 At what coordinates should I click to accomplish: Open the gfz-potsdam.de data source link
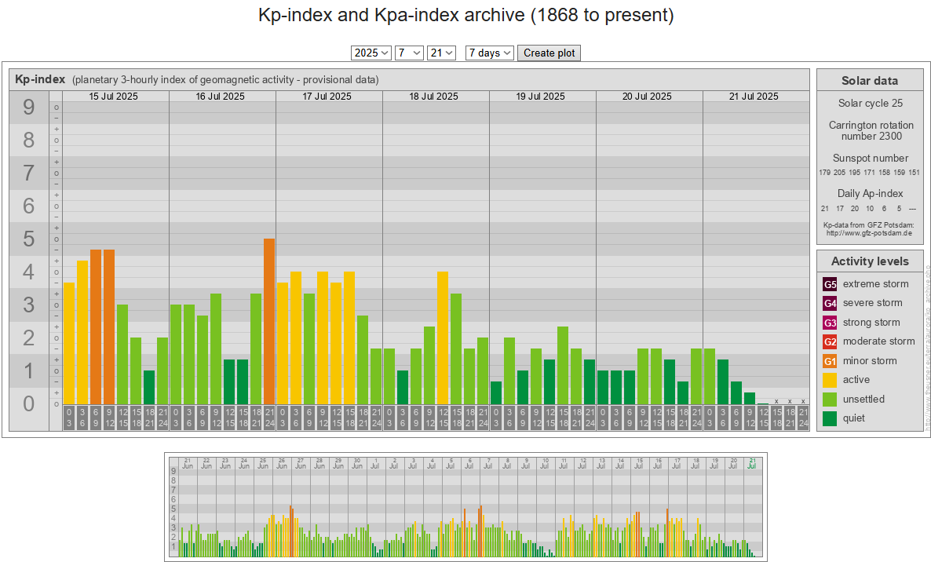(x=869, y=233)
